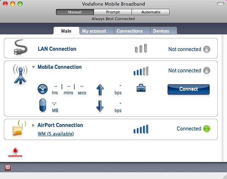Click the Connect button
Image resolution: width=227 pixels, height=179 pixels.
point(188,89)
